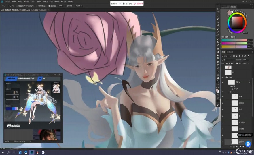
Task: Open blend mode 正常 dropdown
Action: pyautogui.click(x=228, y=60)
